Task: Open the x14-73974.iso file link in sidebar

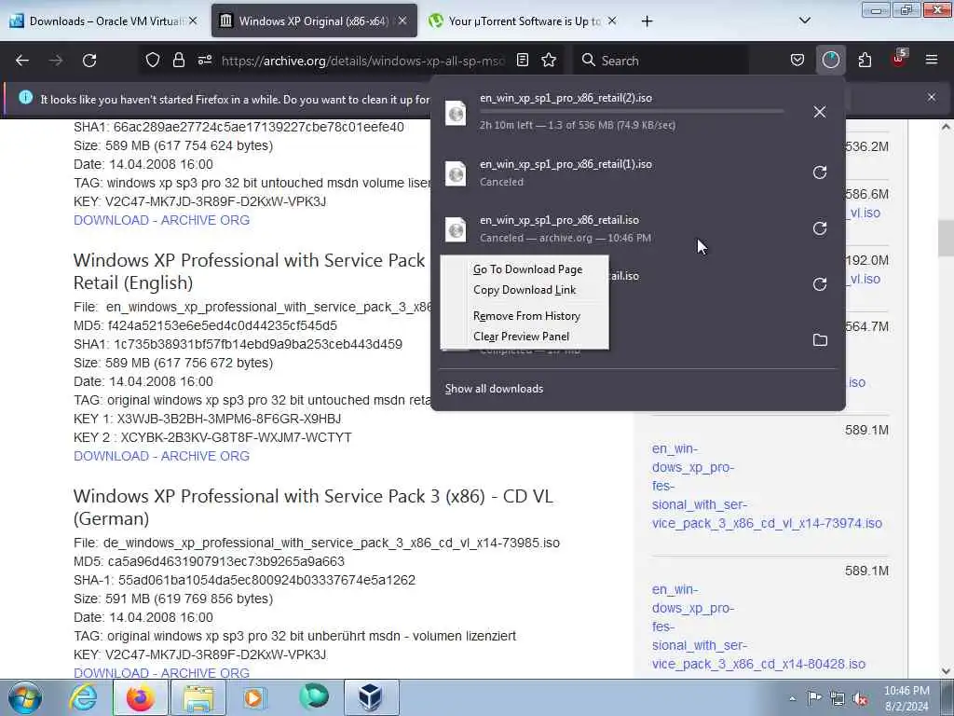Action: click(x=767, y=486)
